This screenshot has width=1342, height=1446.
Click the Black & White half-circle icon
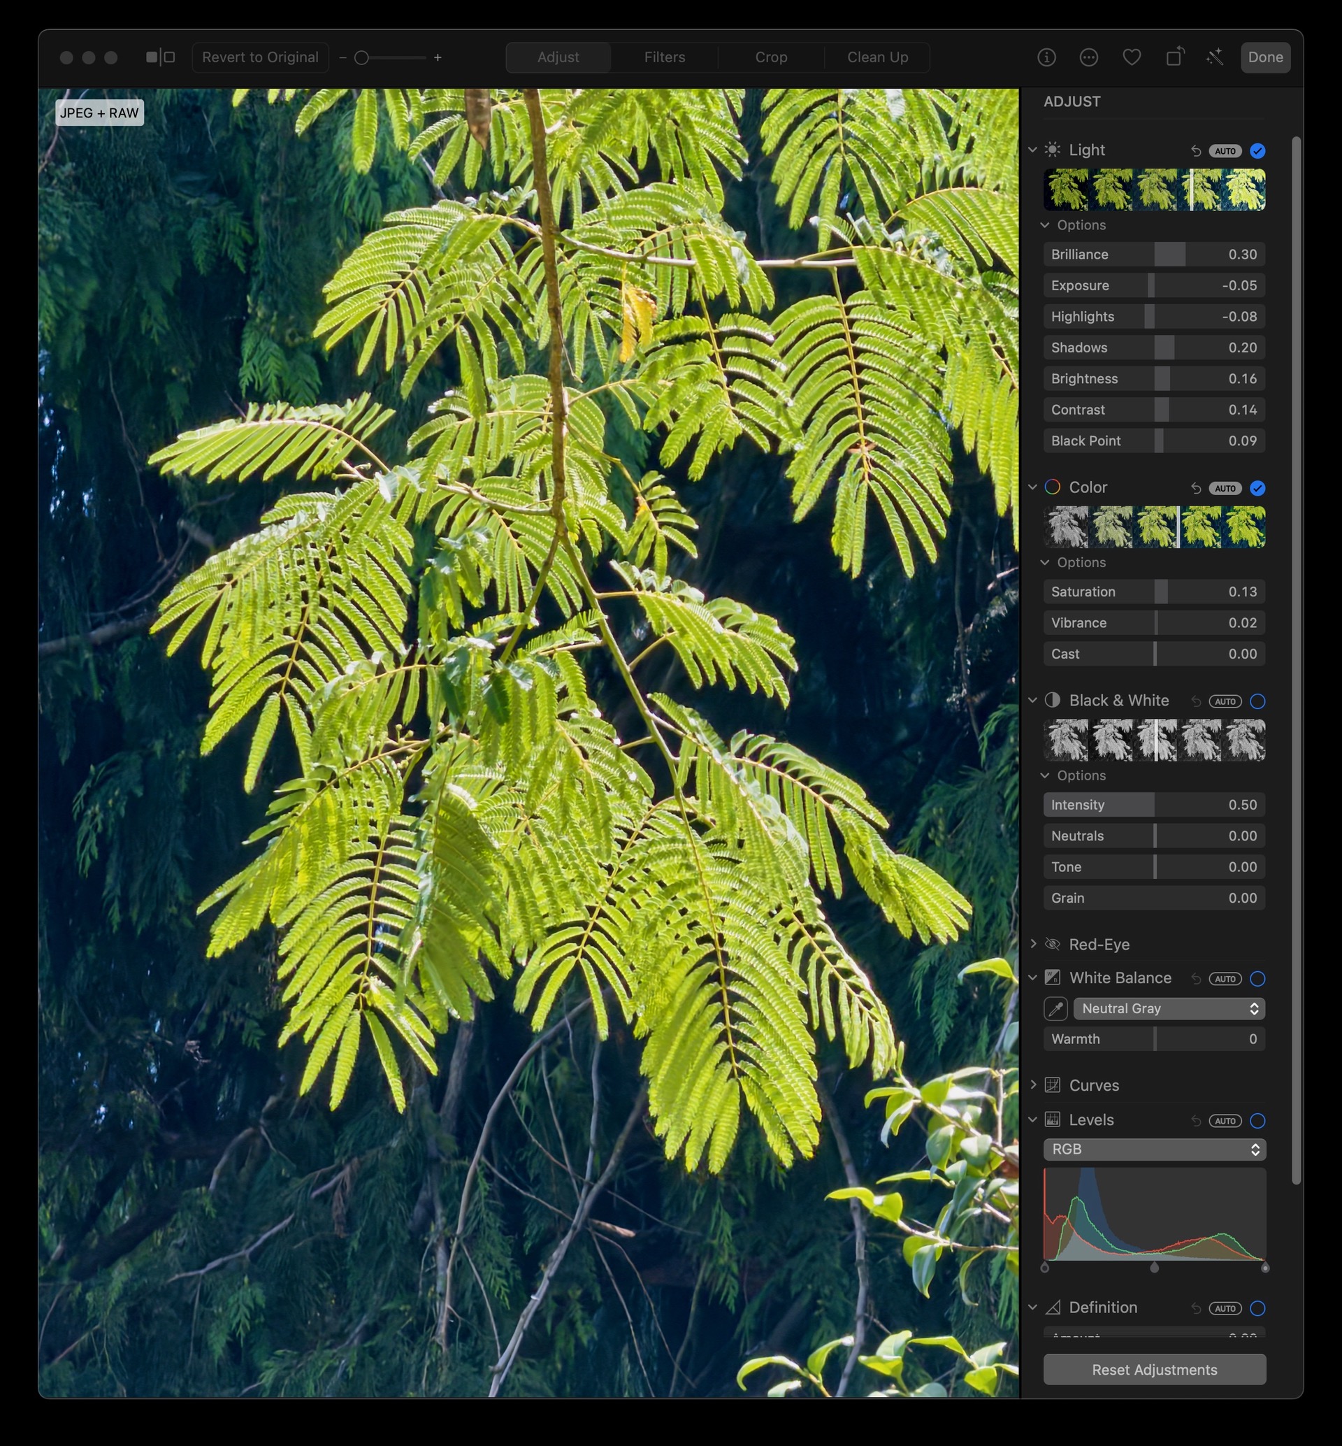coord(1052,700)
